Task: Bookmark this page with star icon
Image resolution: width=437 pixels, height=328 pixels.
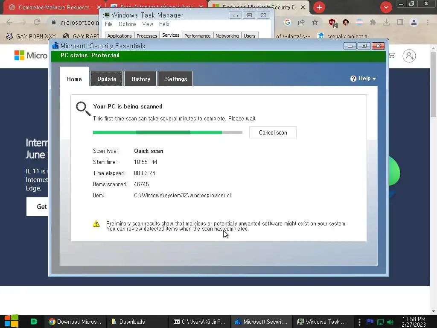Action: [315, 22]
